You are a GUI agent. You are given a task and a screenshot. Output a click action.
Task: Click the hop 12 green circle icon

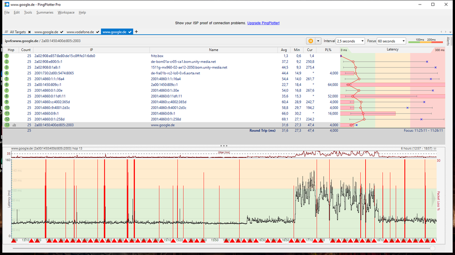pos(7,119)
